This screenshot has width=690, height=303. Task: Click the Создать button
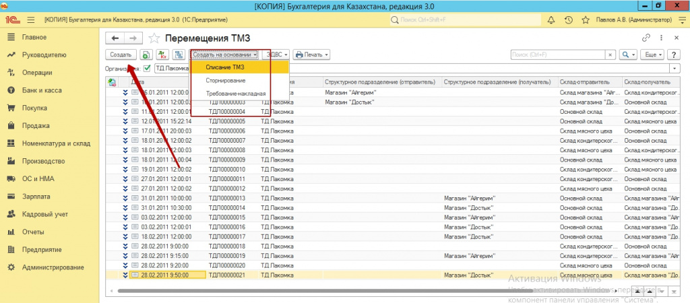coord(121,55)
